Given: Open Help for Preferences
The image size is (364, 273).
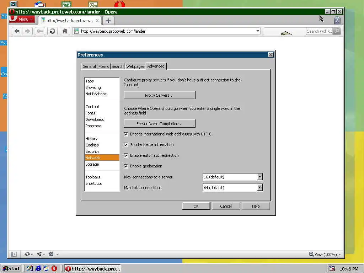Looking at the screenshot, I should 256,206.
